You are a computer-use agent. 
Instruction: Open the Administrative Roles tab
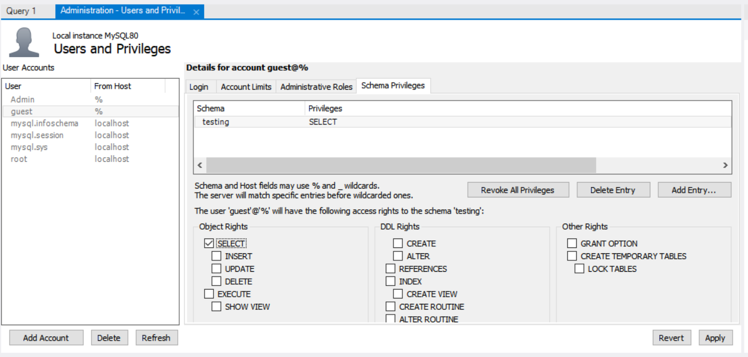coord(316,87)
